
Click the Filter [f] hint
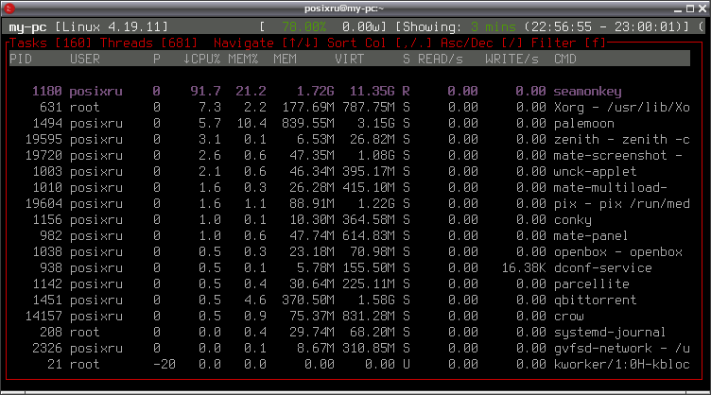click(x=568, y=43)
